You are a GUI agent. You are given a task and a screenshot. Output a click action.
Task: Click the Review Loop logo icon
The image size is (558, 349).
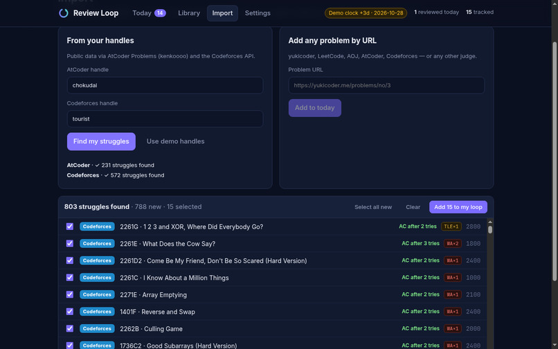[63, 13]
